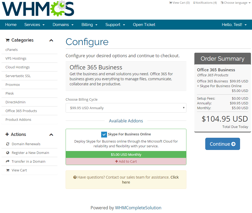Click '+ Skype For Business Online' summary line
The height and width of the screenshot is (213, 252).
[219, 86]
